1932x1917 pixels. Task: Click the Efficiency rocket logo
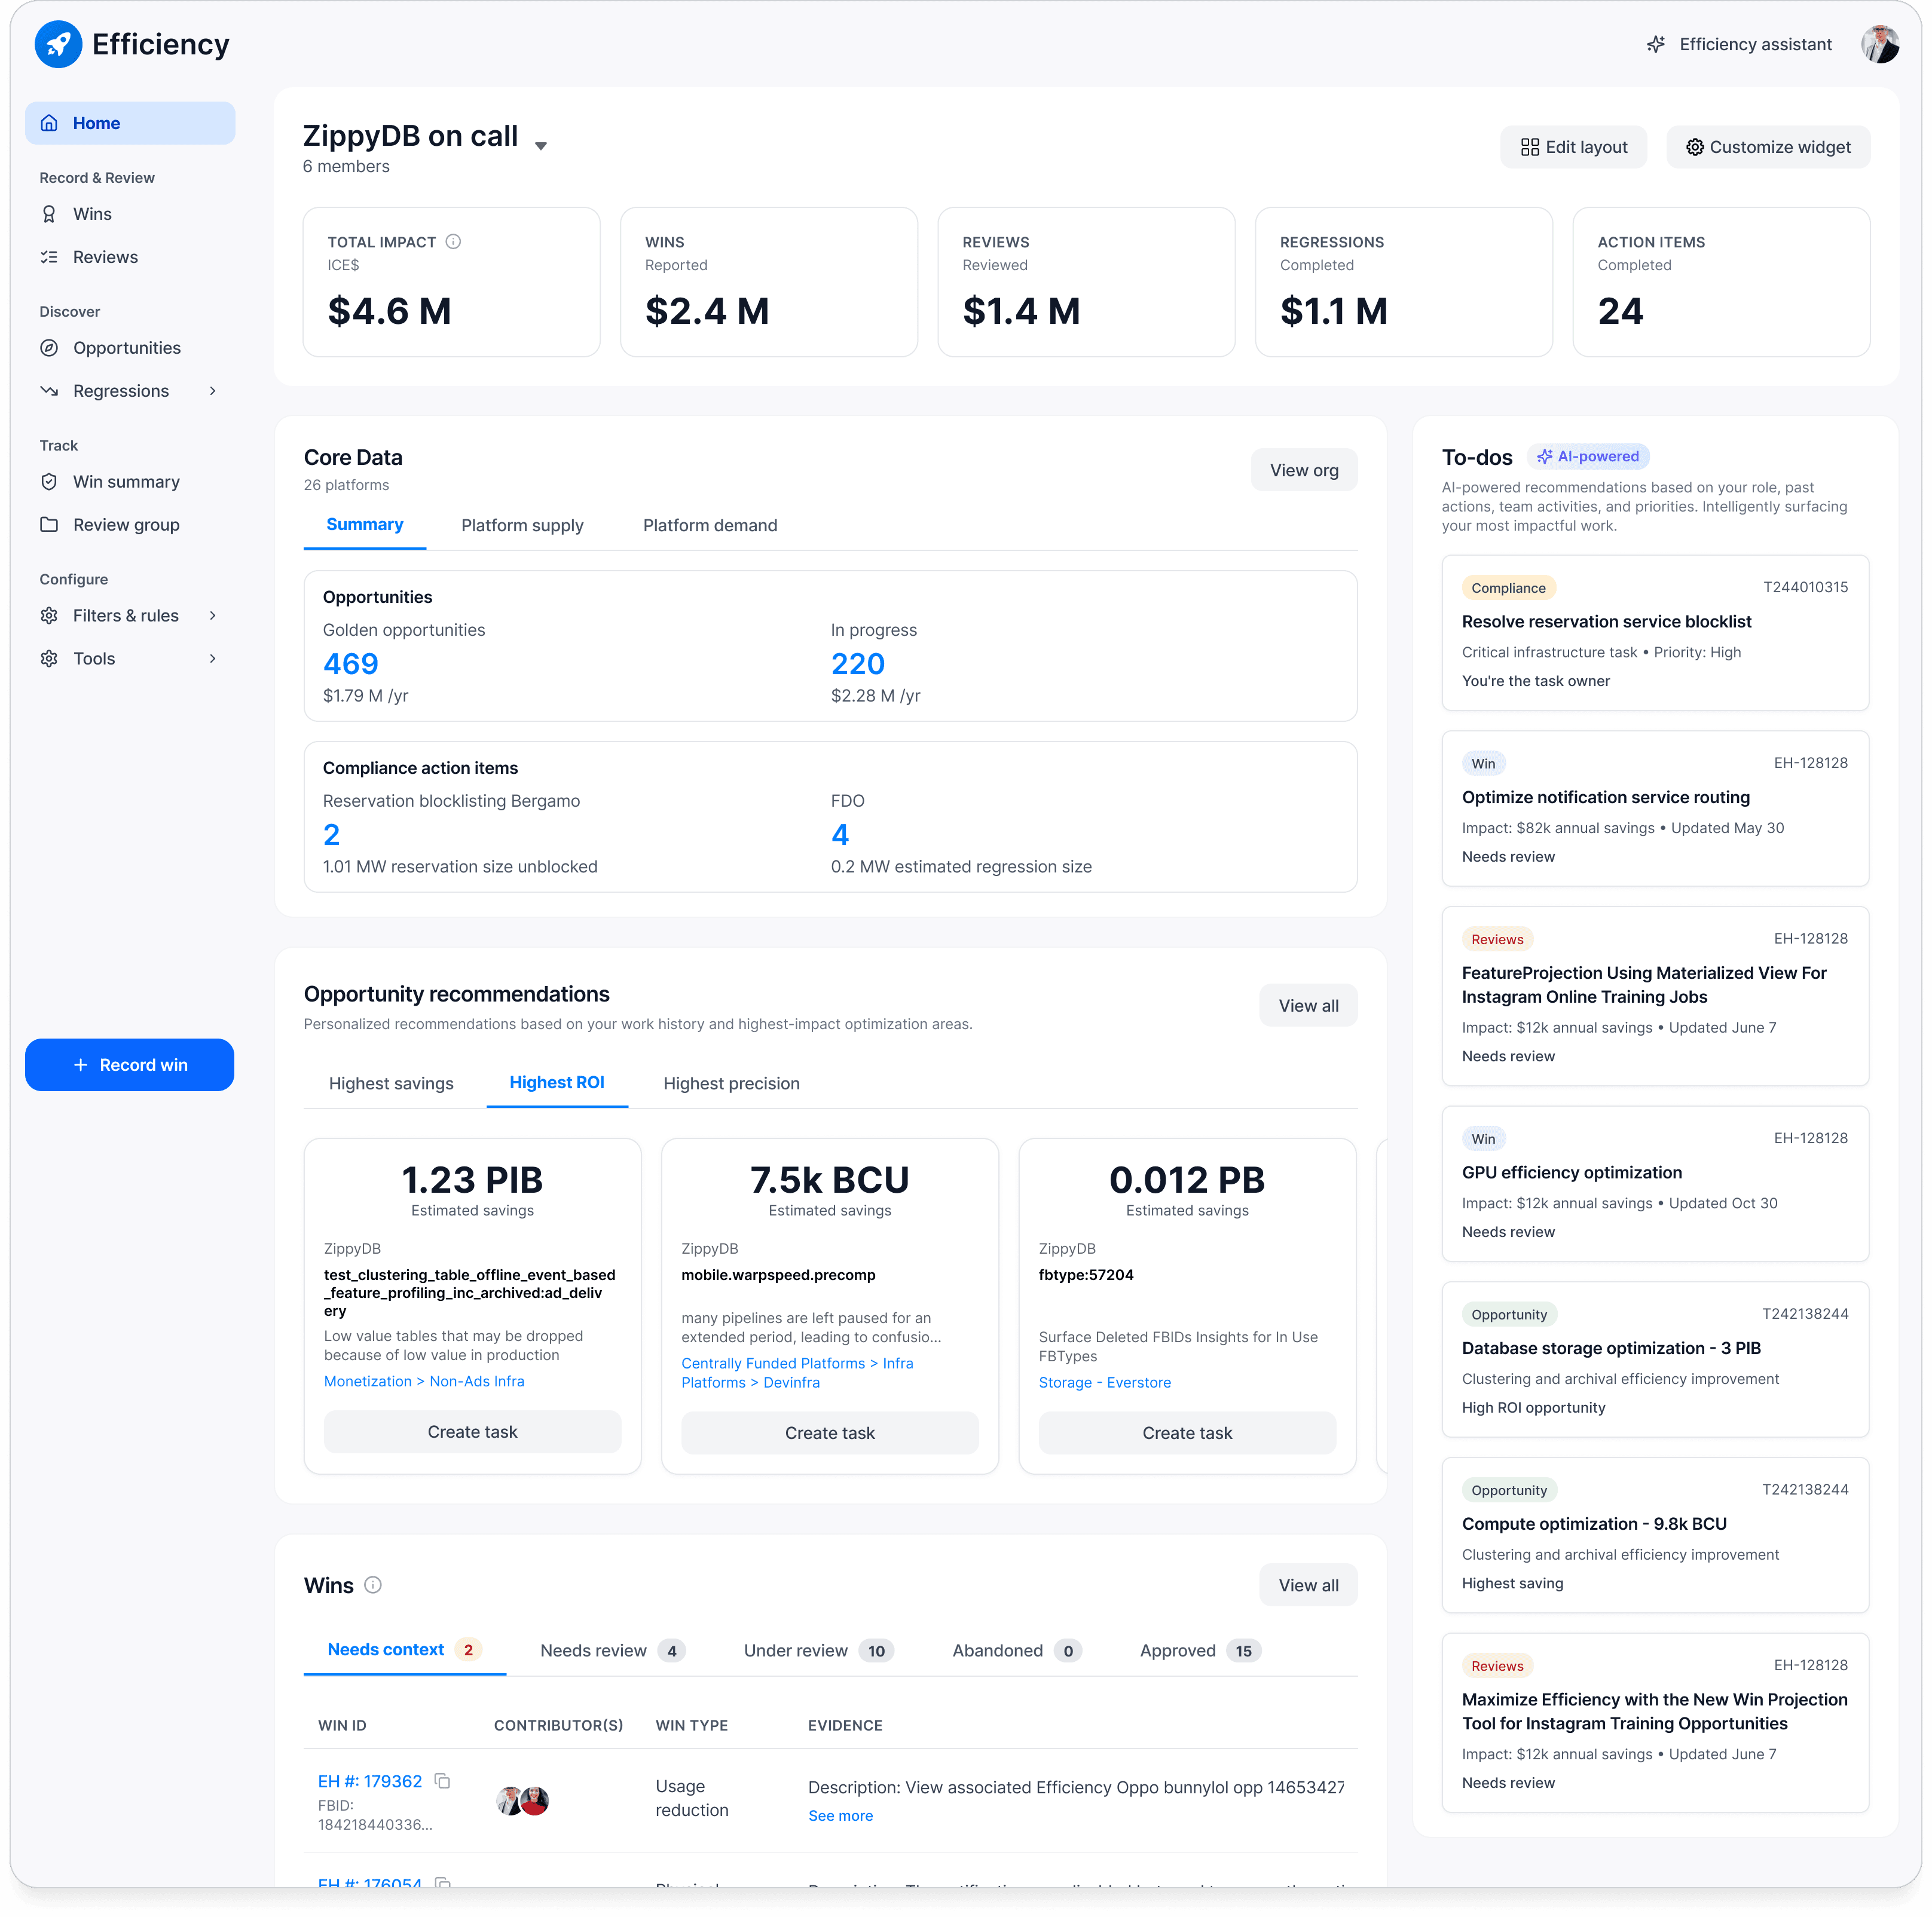point(58,44)
